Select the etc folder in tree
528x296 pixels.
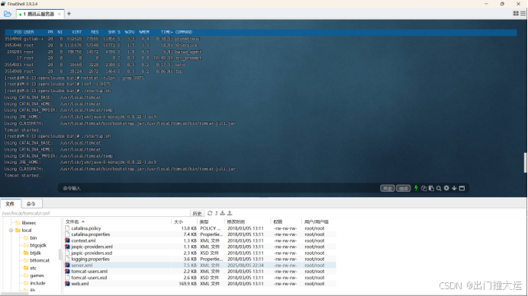(x=33, y=268)
